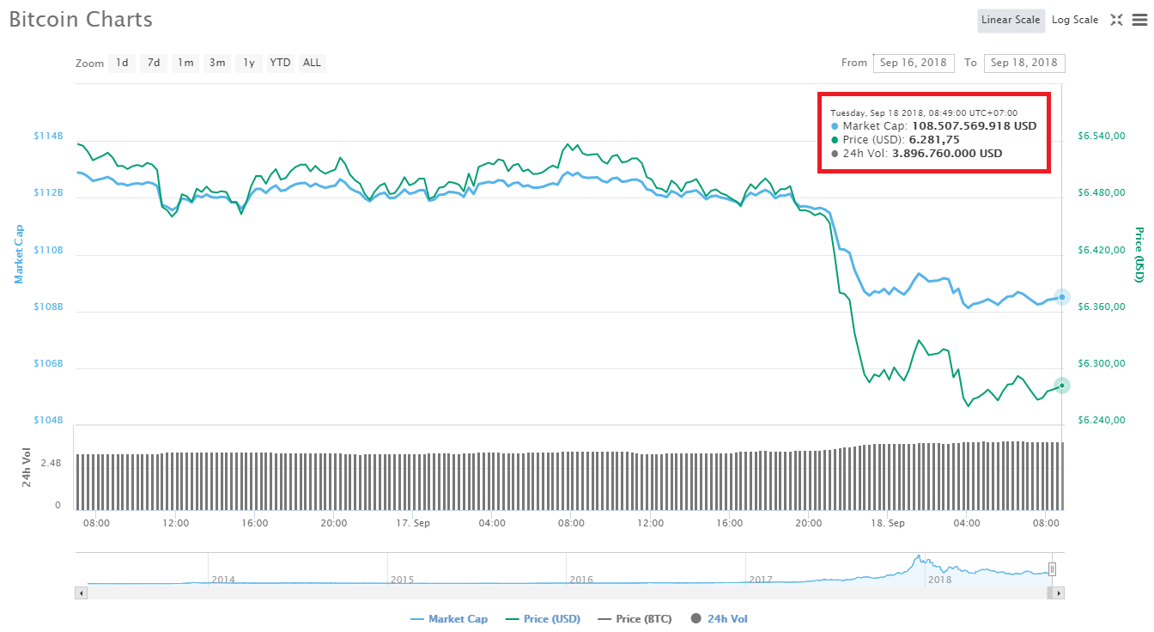Click the $6.360,00 price axis label

(x=1102, y=307)
